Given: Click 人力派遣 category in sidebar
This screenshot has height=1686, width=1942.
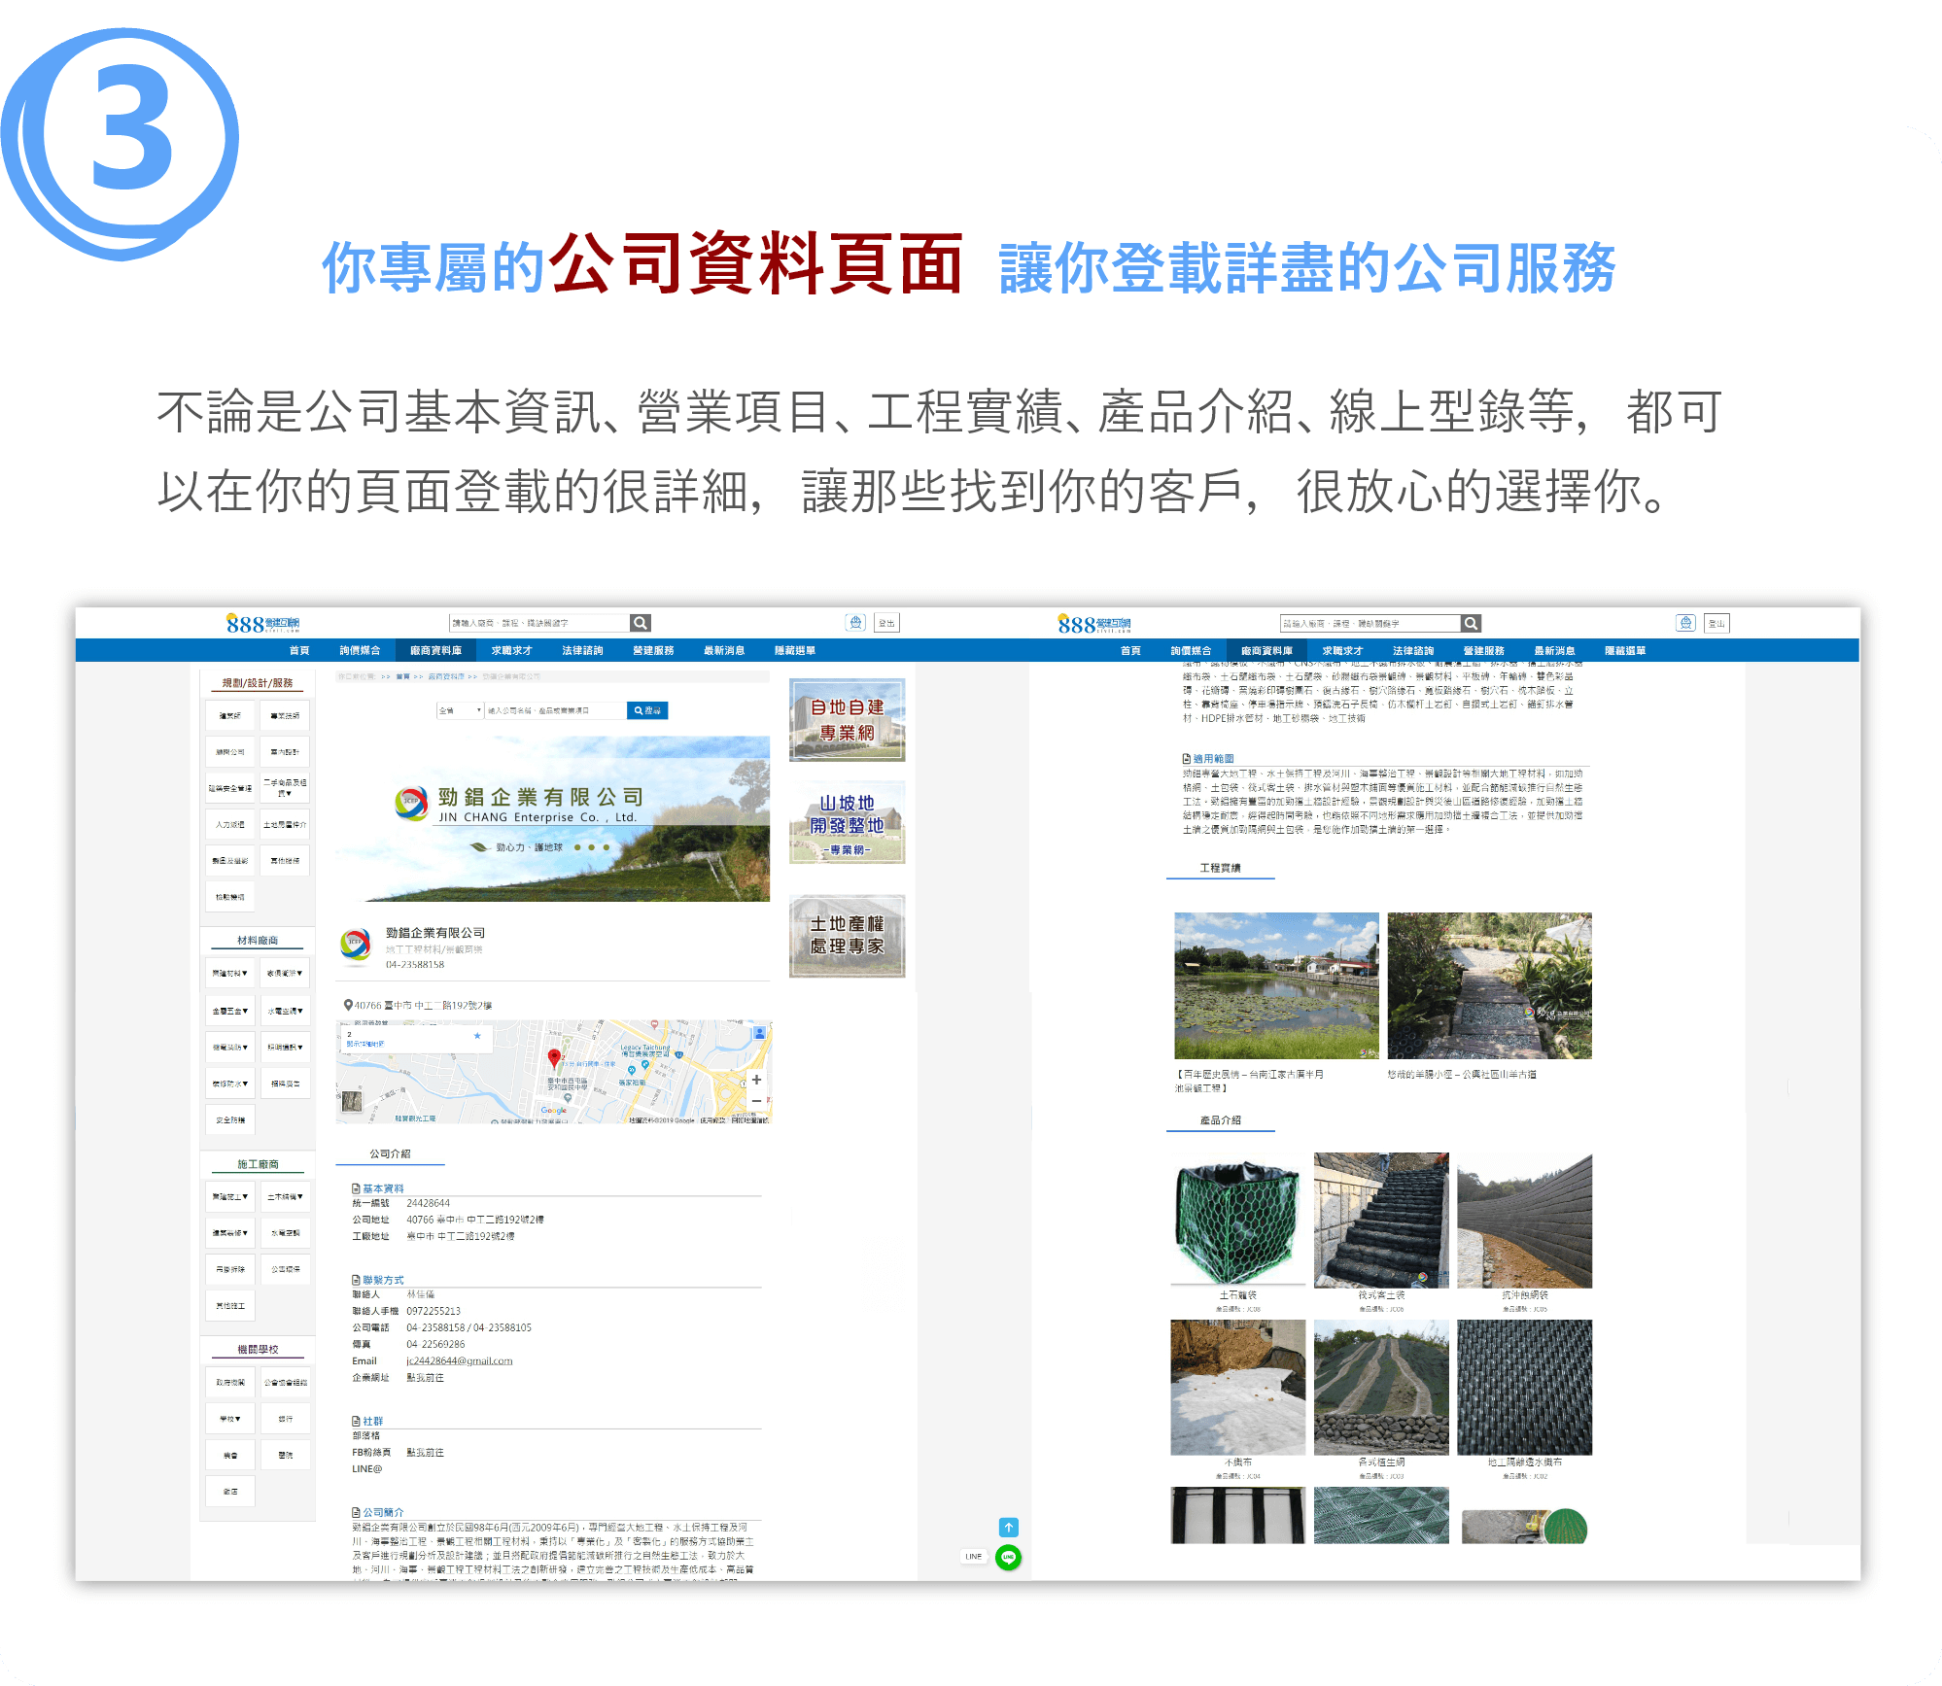Looking at the screenshot, I should click(230, 824).
